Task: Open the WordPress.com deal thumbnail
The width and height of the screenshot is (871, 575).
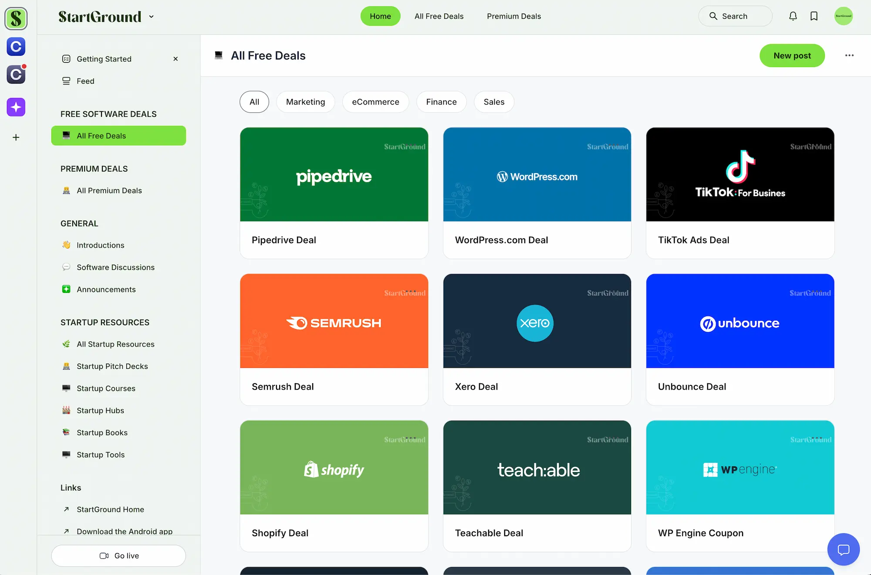Action: 537,174
